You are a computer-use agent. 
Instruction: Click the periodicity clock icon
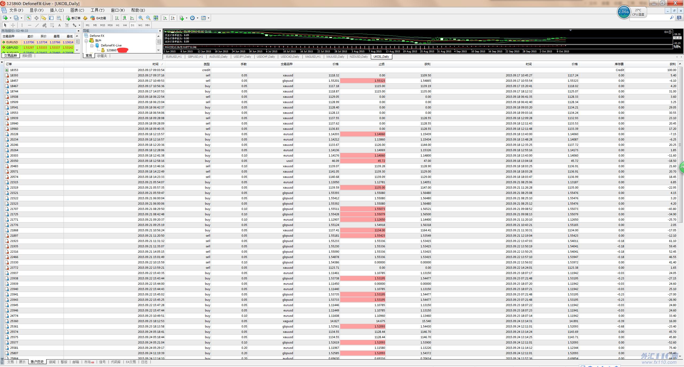[192, 18]
